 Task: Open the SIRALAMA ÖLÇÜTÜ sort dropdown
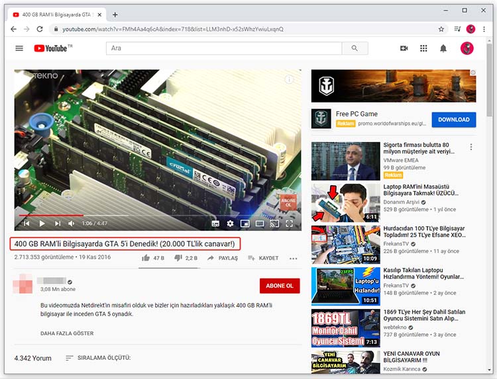click(98, 358)
